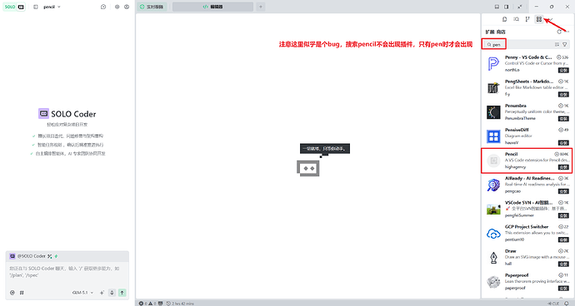Open the GLM-5.1 model dropdown
Image resolution: width=575 pixels, height=306 pixels.
coord(82,293)
